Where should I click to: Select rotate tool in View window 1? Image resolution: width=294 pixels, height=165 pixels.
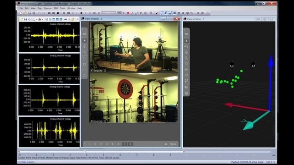187,47
